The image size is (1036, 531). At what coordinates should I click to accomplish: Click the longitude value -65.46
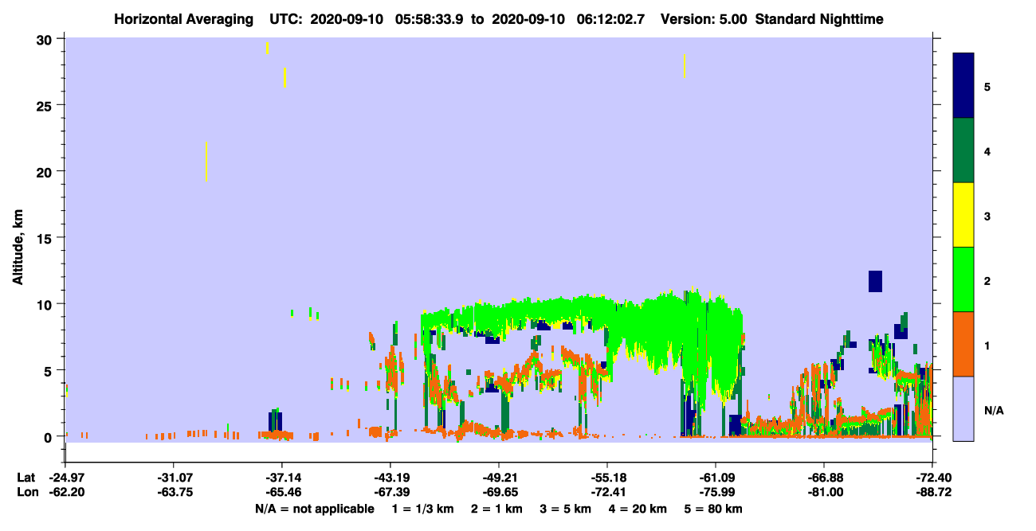[x=281, y=492]
